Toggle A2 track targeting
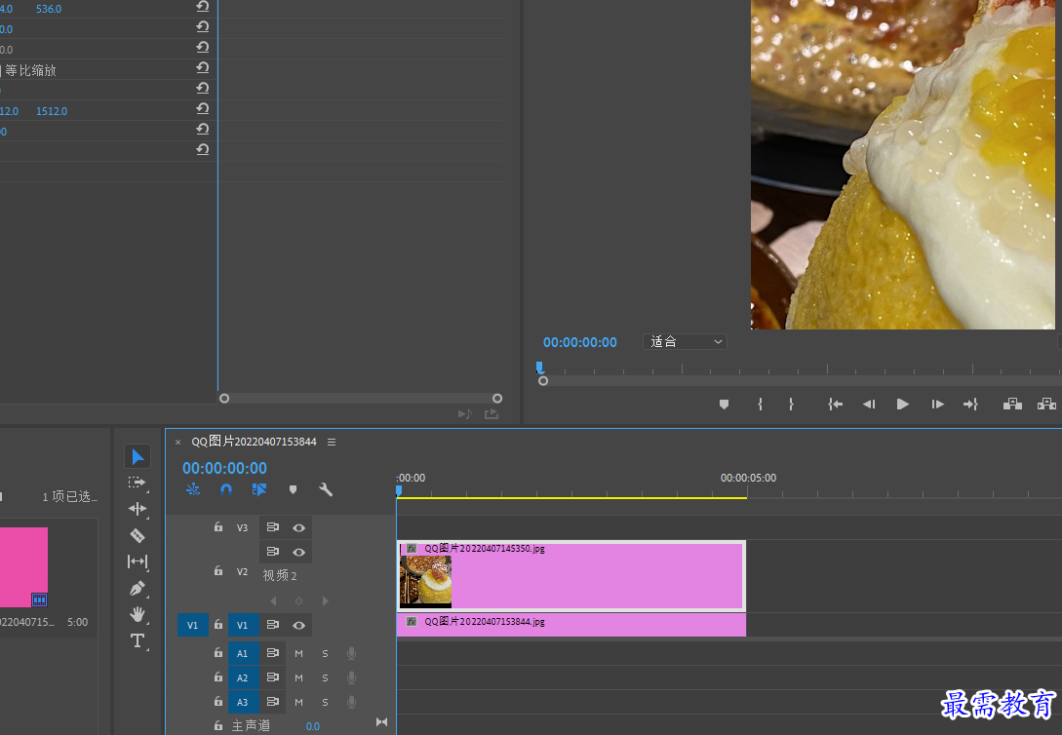This screenshot has width=1062, height=735. pyautogui.click(x=243, y=678)
